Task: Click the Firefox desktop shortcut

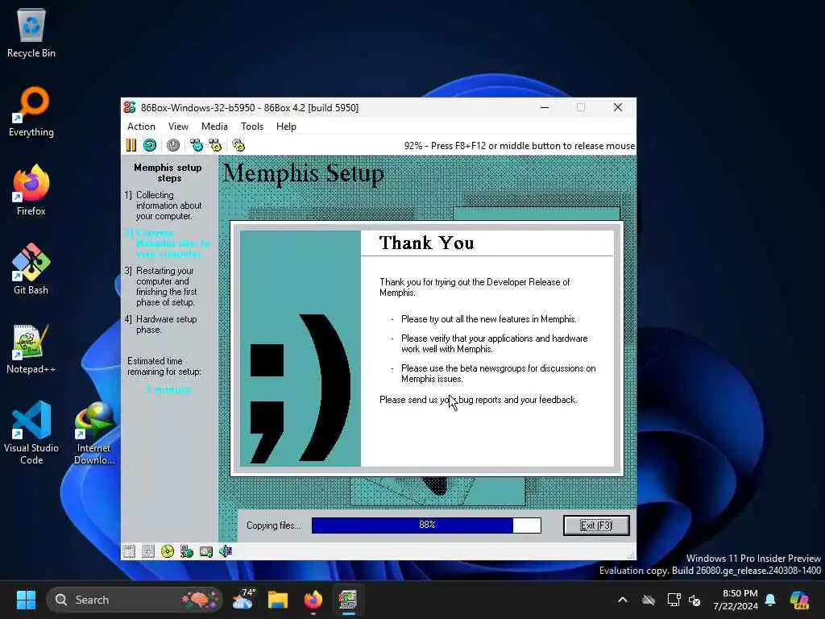Action: (x=31, y=190)
